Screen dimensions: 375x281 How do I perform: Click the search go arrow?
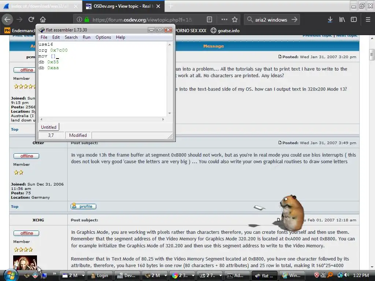tap(294, 20)
